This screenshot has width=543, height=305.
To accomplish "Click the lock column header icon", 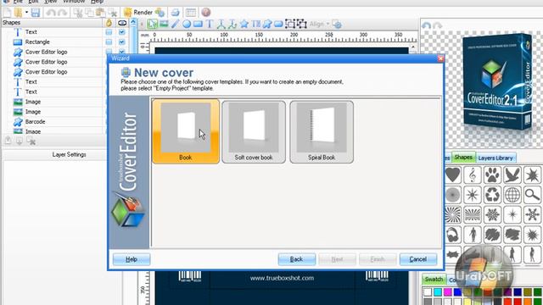I will click(109, 23).
